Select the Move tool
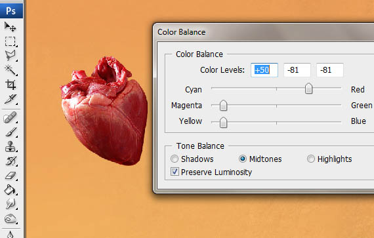This screenshot has width=374, height=238. click(x=10, y=27)
